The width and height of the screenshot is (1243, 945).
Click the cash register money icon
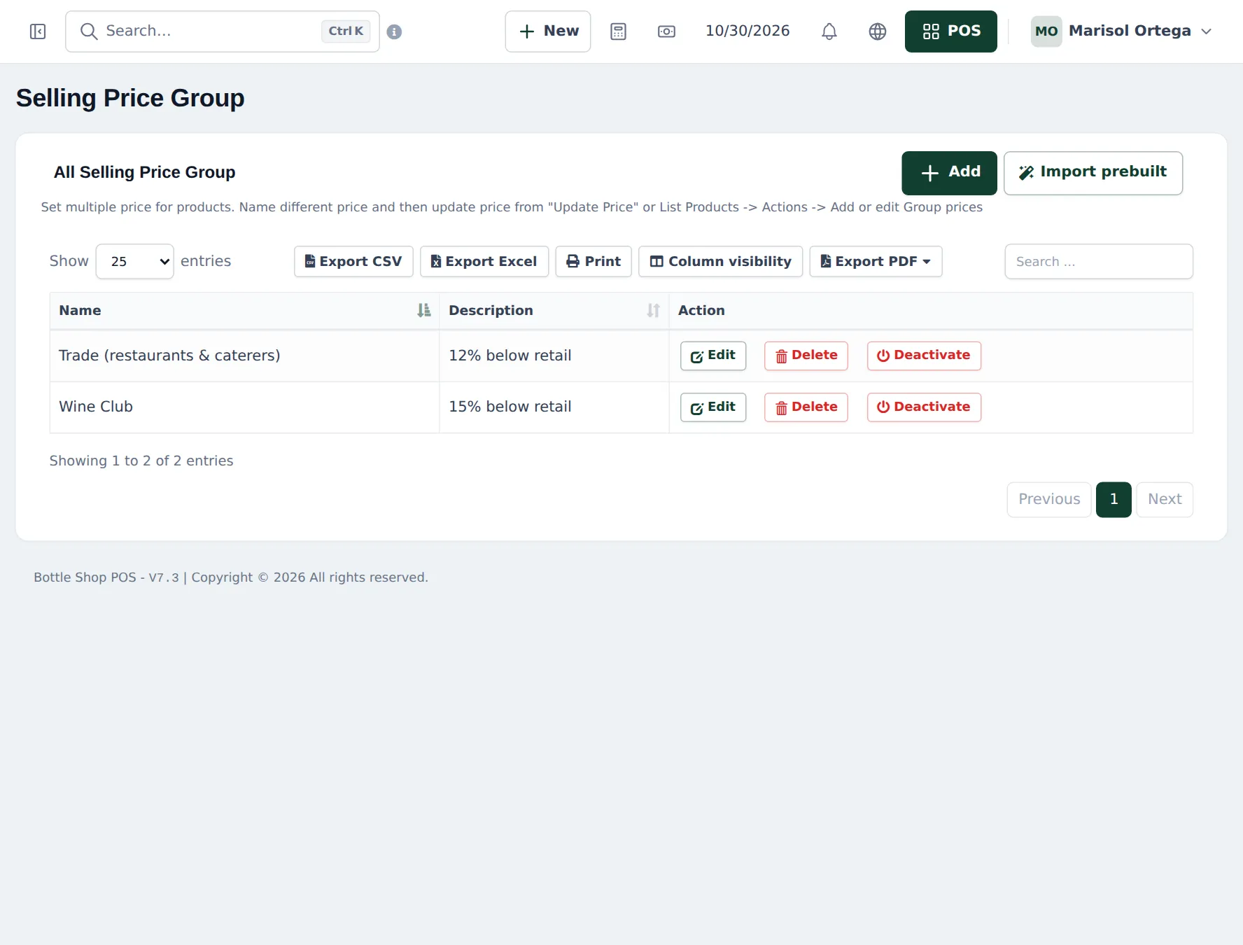[x=666, y=31]
